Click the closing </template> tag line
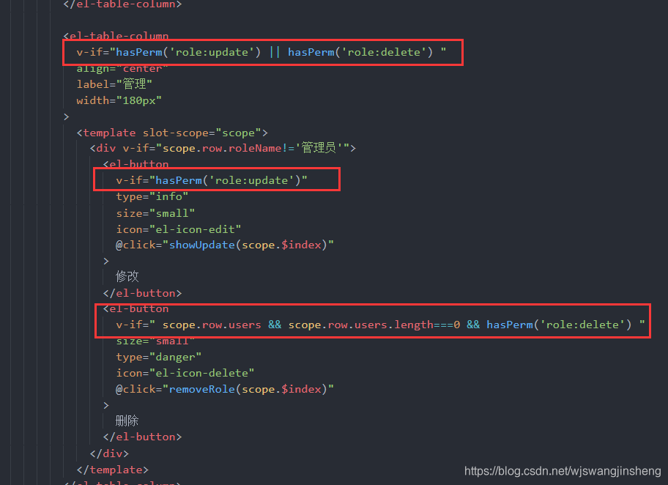The image size is (668, 485). point(113,469)
